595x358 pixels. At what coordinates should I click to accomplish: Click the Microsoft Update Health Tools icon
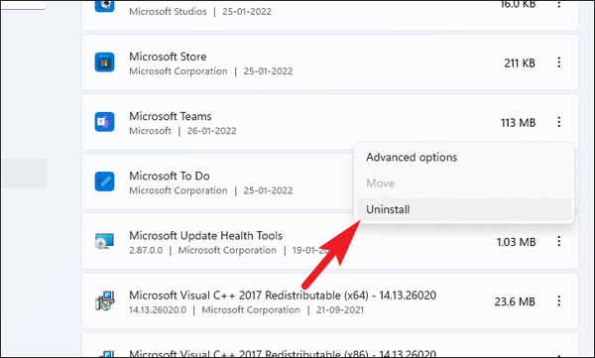(x=104, y=241)
